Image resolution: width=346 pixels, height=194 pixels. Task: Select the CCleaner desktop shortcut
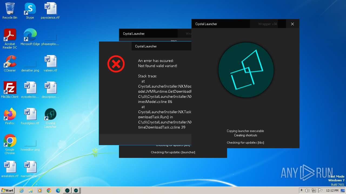10,64
